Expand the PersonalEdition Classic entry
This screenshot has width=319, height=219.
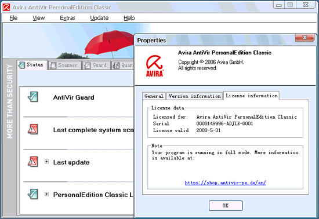pyautogui.click(x=46, y=194)
